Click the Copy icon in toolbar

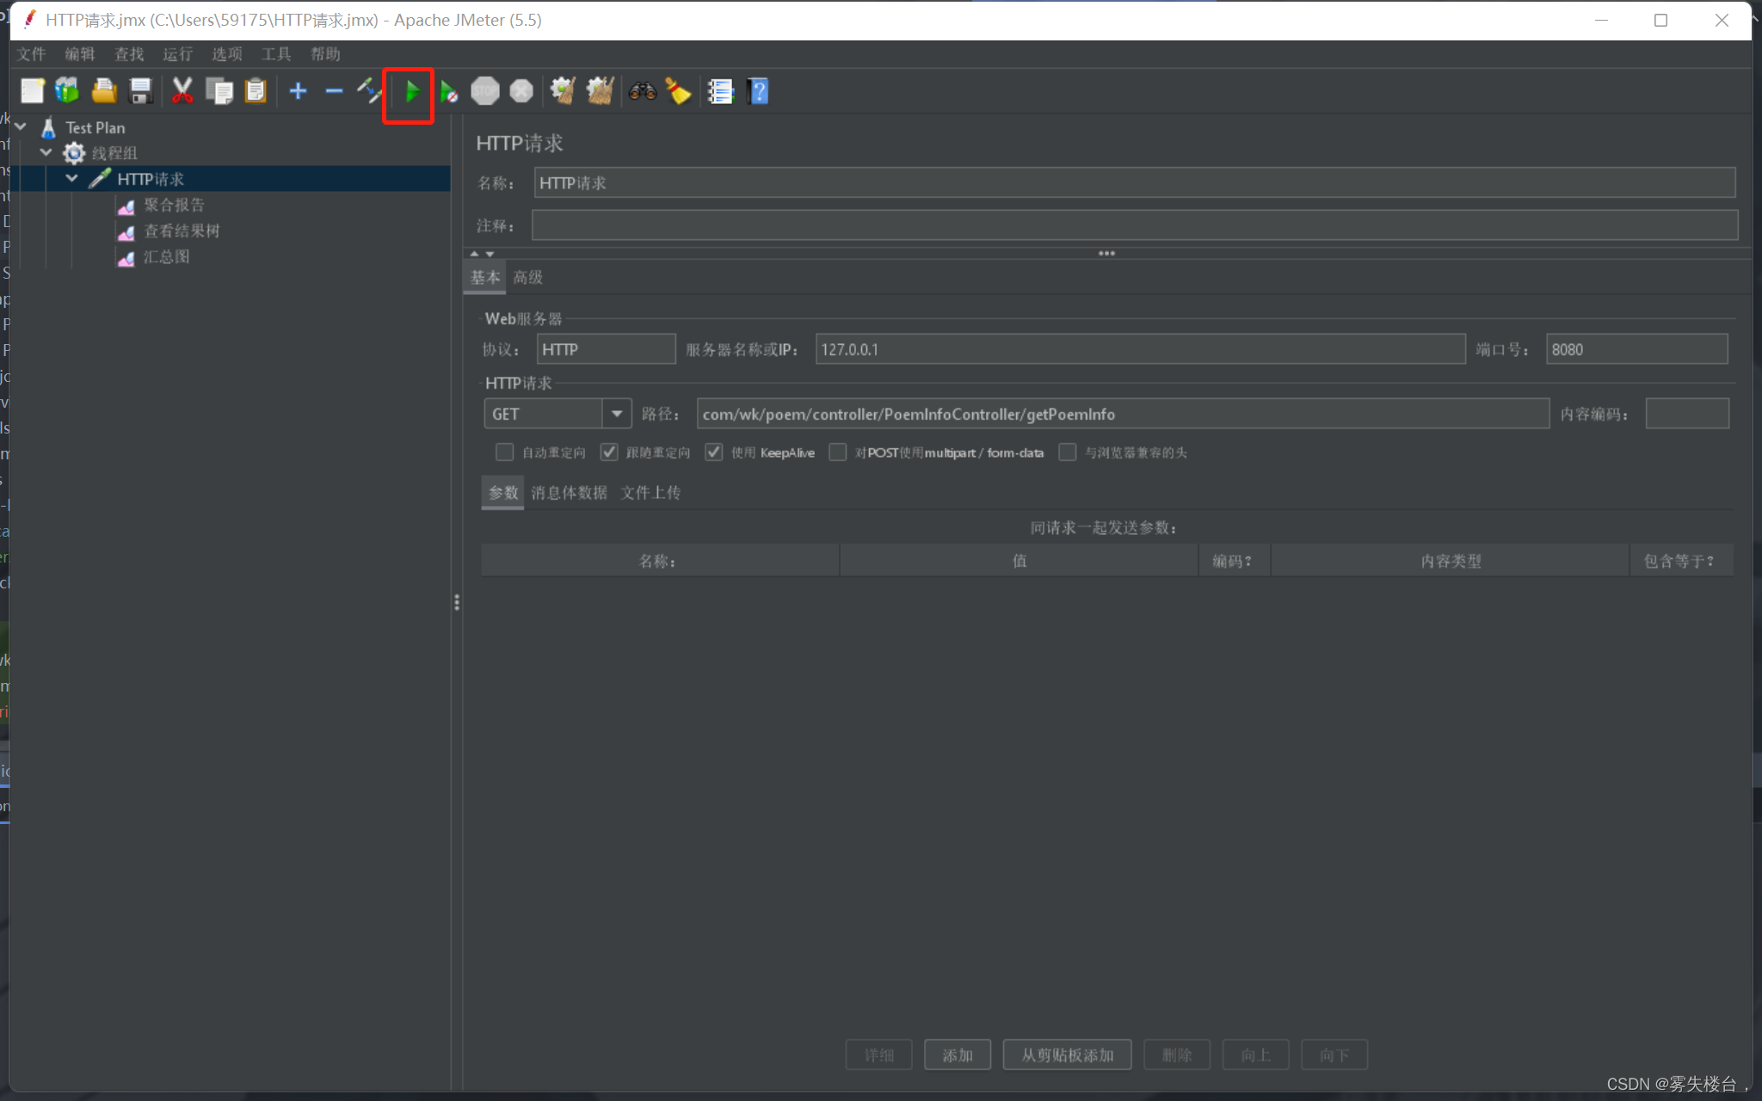(x=219, y=90)
